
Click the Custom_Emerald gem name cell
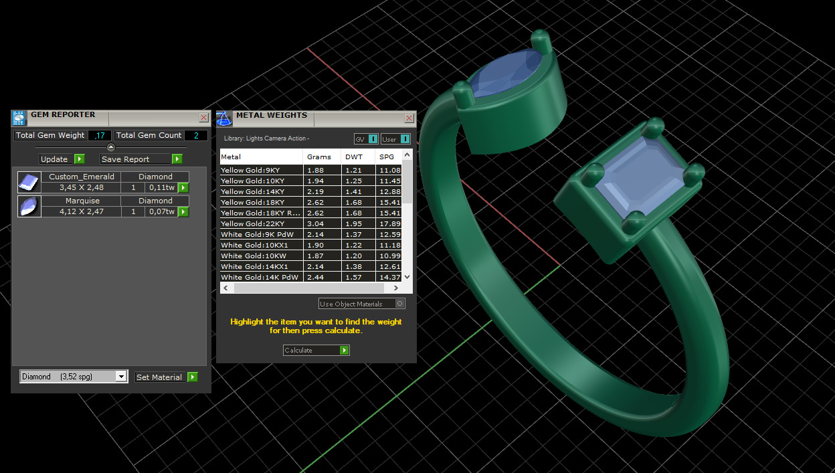(82, 177)
